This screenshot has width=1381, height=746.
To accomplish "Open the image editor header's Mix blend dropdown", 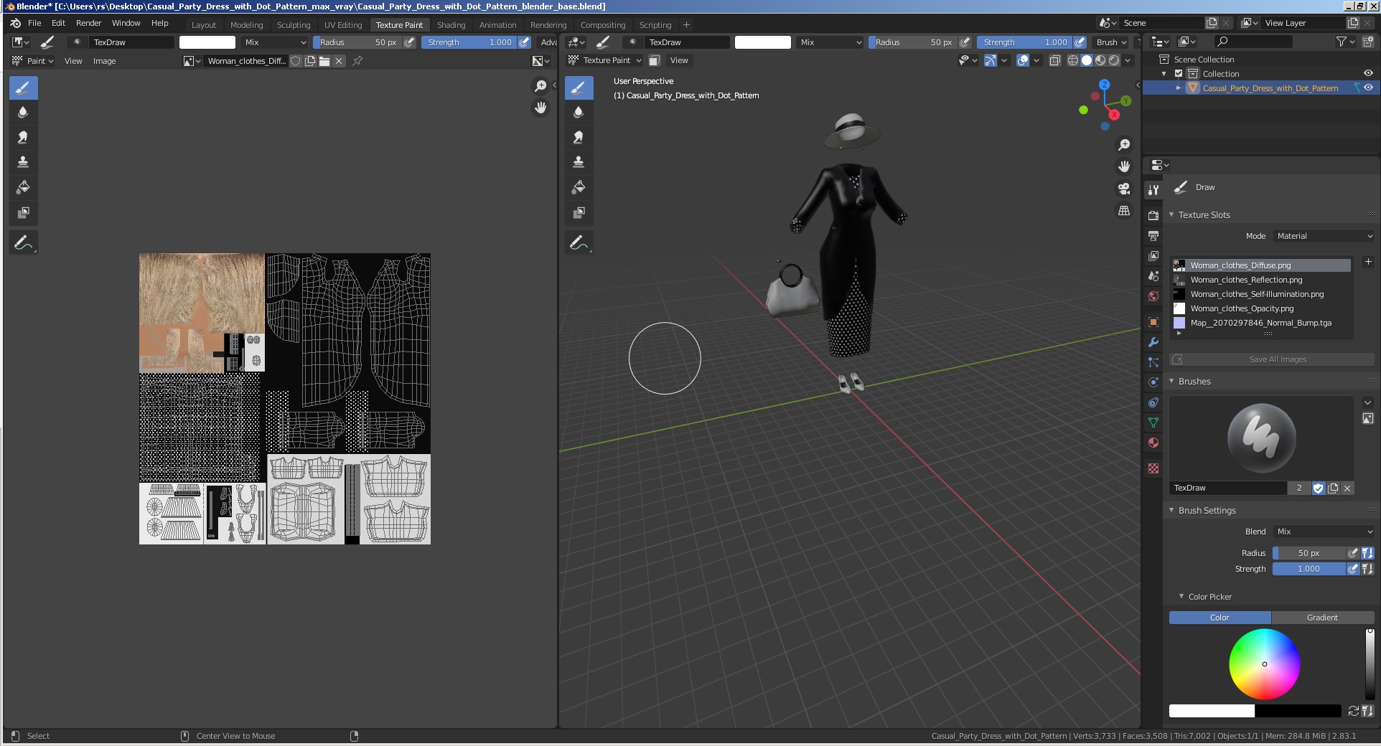I will click(274, 42).
